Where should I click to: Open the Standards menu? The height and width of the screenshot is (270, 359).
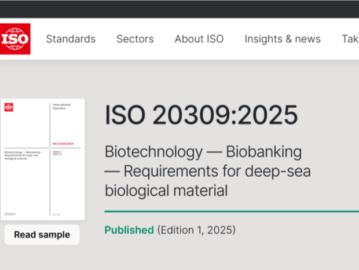(71, 39)
